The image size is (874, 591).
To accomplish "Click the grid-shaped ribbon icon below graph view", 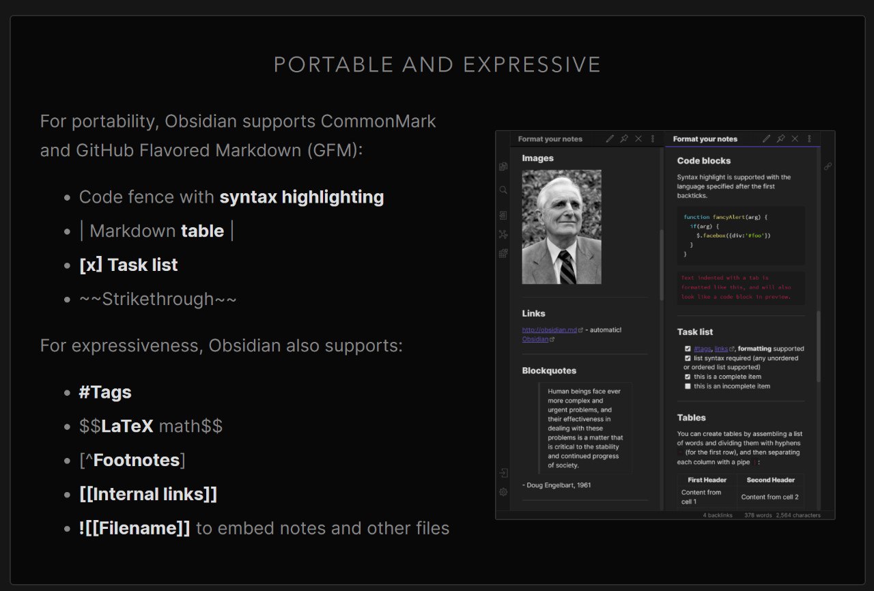I will (x=503, y=253).
